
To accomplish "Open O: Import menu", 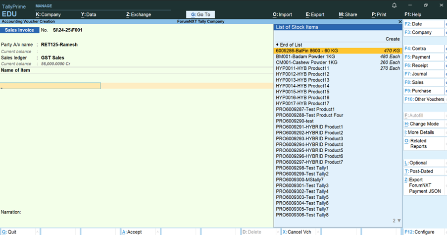I will (282, 14).
